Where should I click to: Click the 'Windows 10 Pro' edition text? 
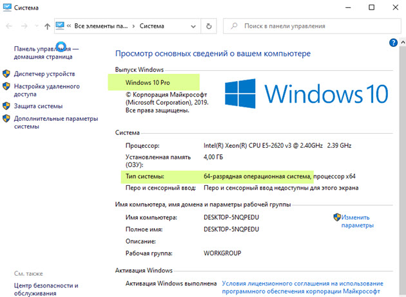pyautogui.click(x=148, y=83)
